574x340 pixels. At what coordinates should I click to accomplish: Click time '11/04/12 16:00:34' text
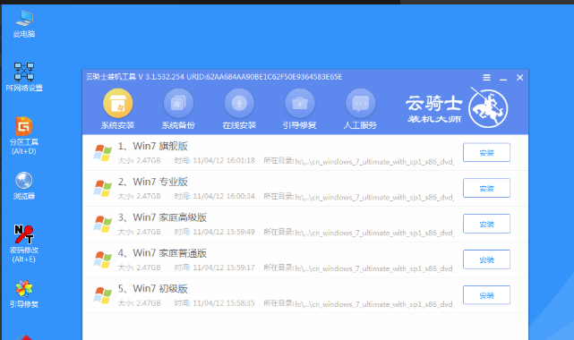(x=224, y=196)
